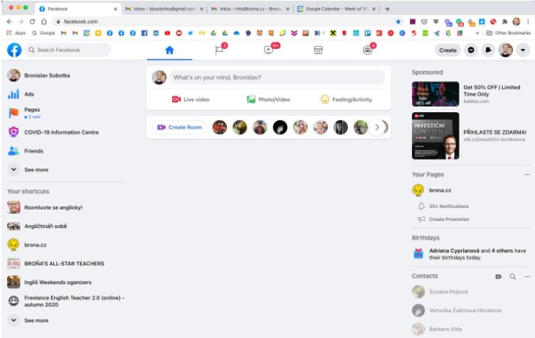Click Create Room button

pyautogui.click(x=179, y=127)
